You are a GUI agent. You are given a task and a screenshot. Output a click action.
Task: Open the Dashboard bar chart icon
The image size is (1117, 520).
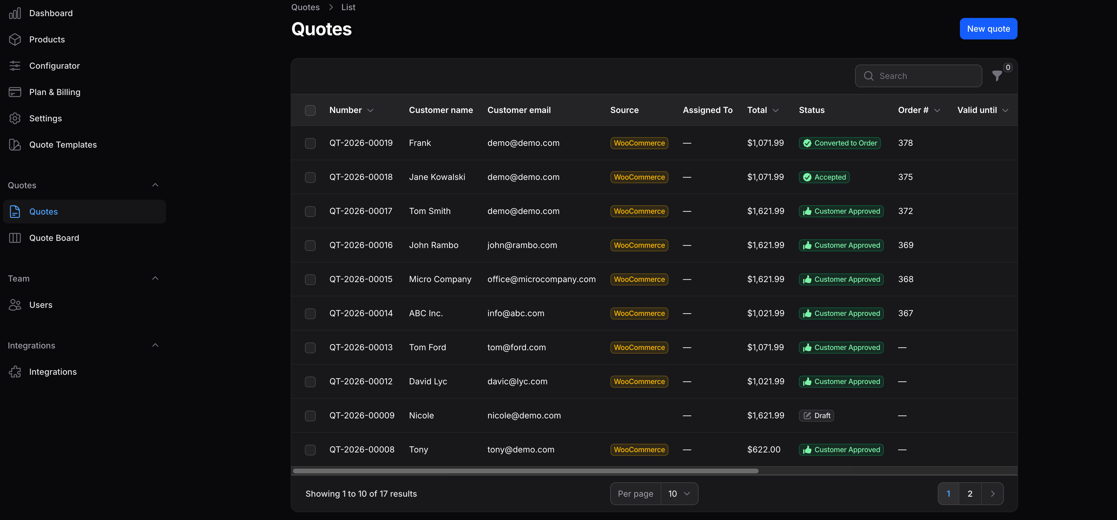pos(15,13)
